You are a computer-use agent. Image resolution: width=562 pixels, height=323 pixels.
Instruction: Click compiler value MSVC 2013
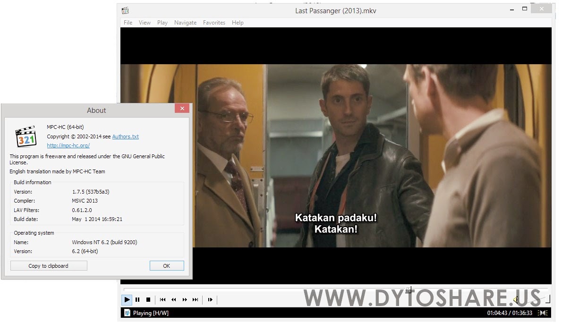tap(85, 201)
